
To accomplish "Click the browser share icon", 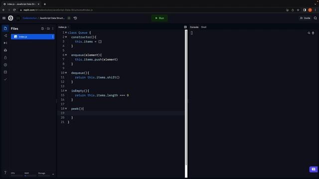I will [293, 10].
